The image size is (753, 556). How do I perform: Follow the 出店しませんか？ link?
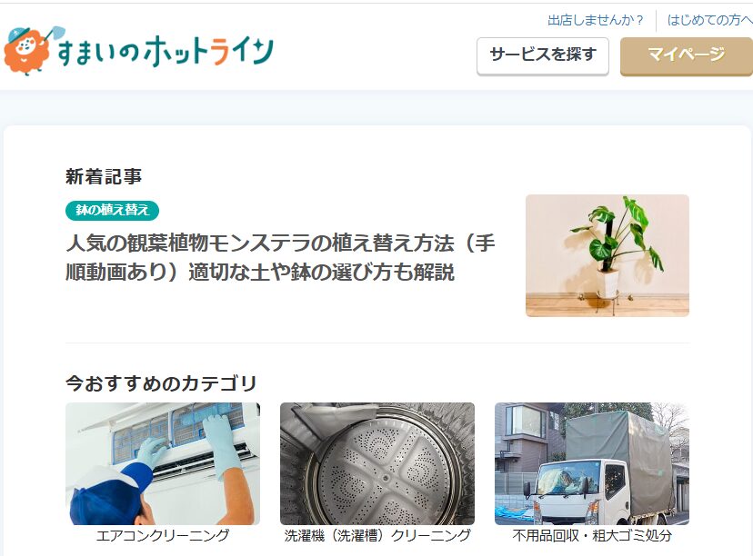[x=596, y=20]
